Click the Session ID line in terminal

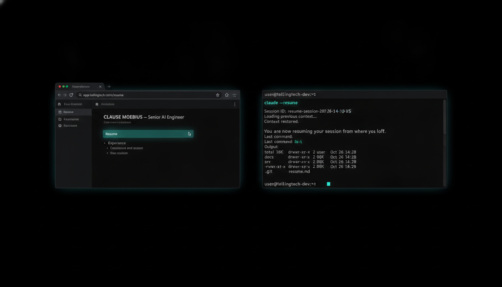point(308,111)
